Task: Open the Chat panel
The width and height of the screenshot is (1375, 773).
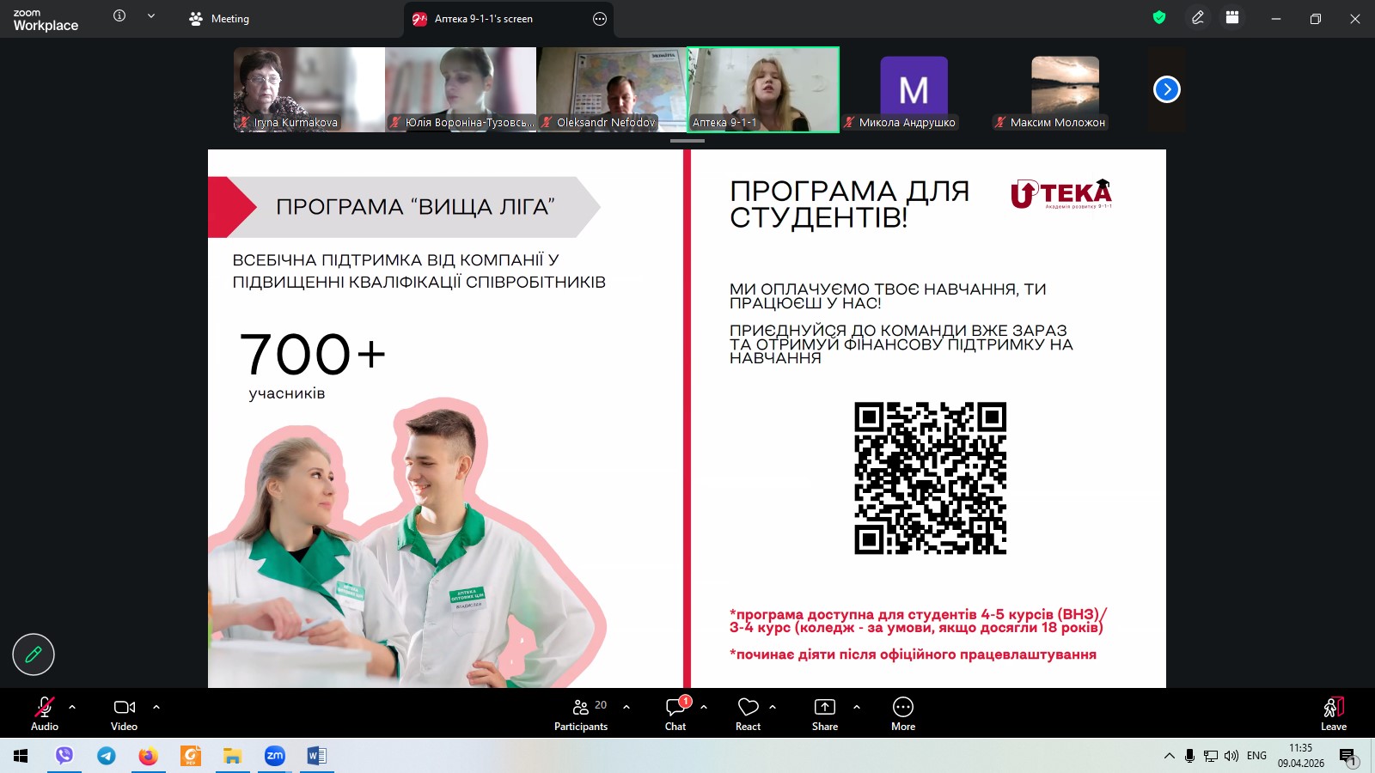Action: [675, 713]
